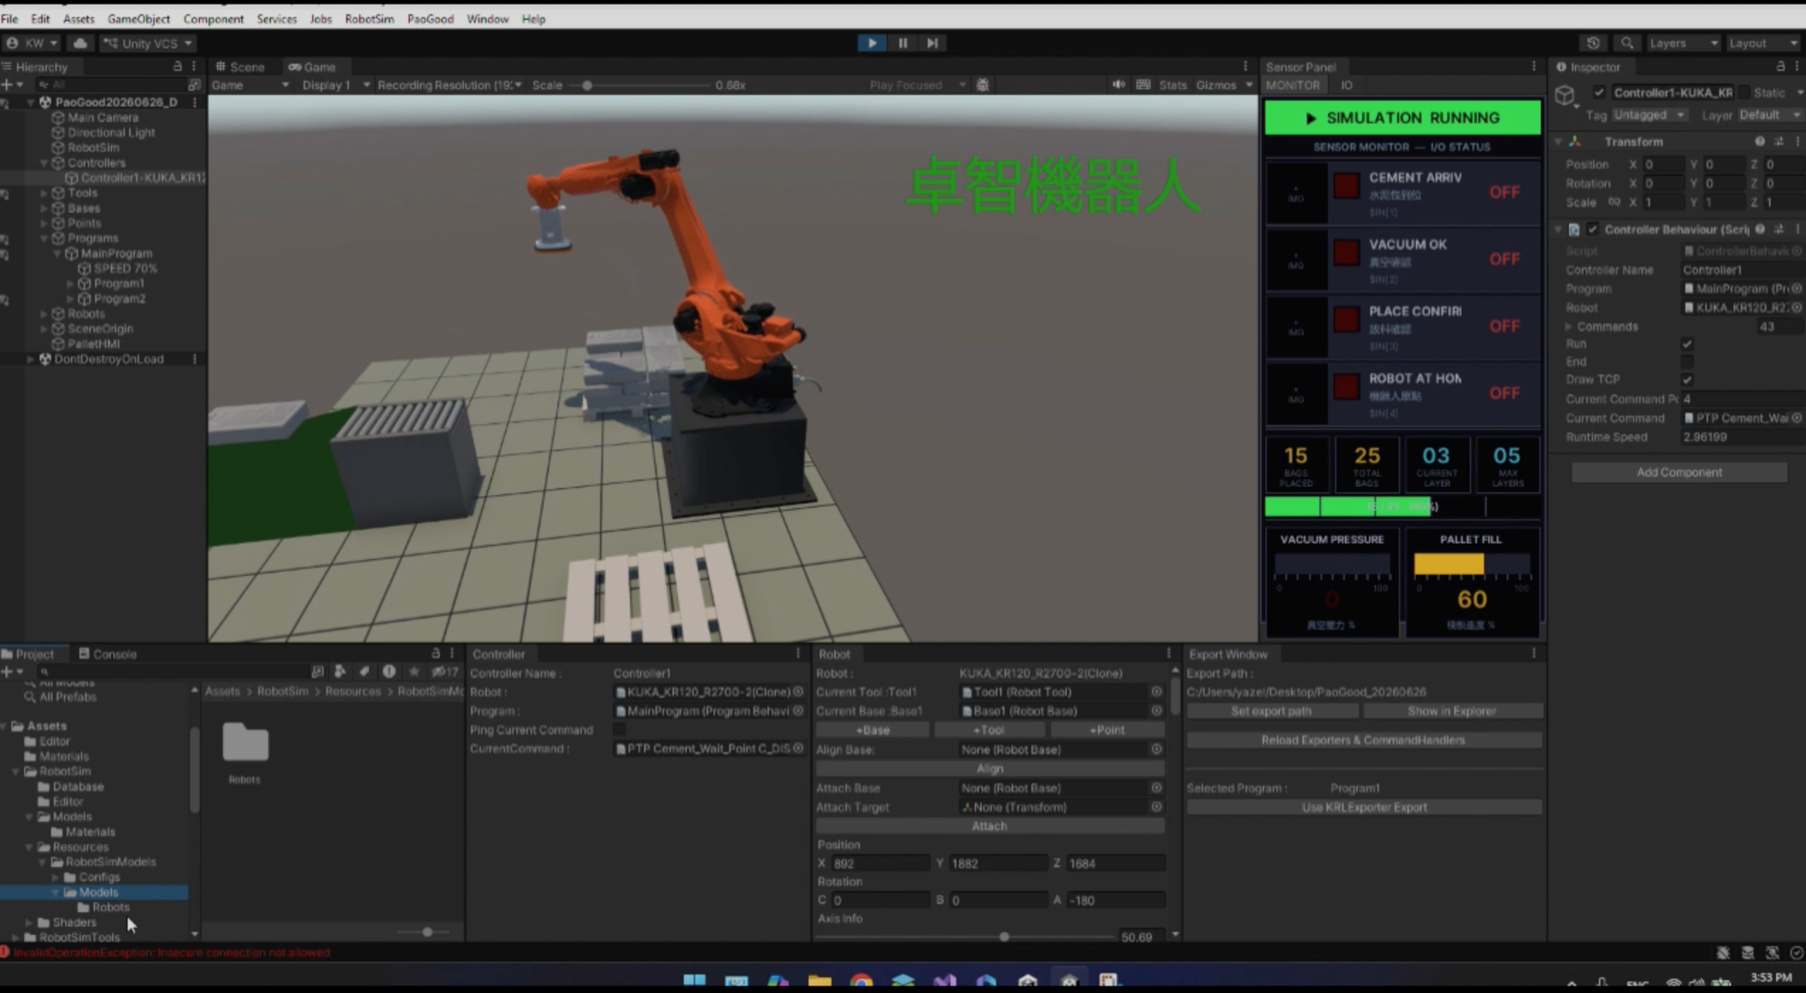Toggle hidden packages visibility count icon
Viewport: 1806px width, 993px height.
tap(445, 671)
